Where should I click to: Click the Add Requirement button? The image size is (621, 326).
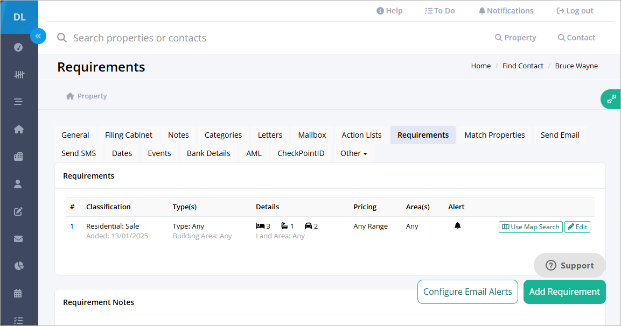564,292
